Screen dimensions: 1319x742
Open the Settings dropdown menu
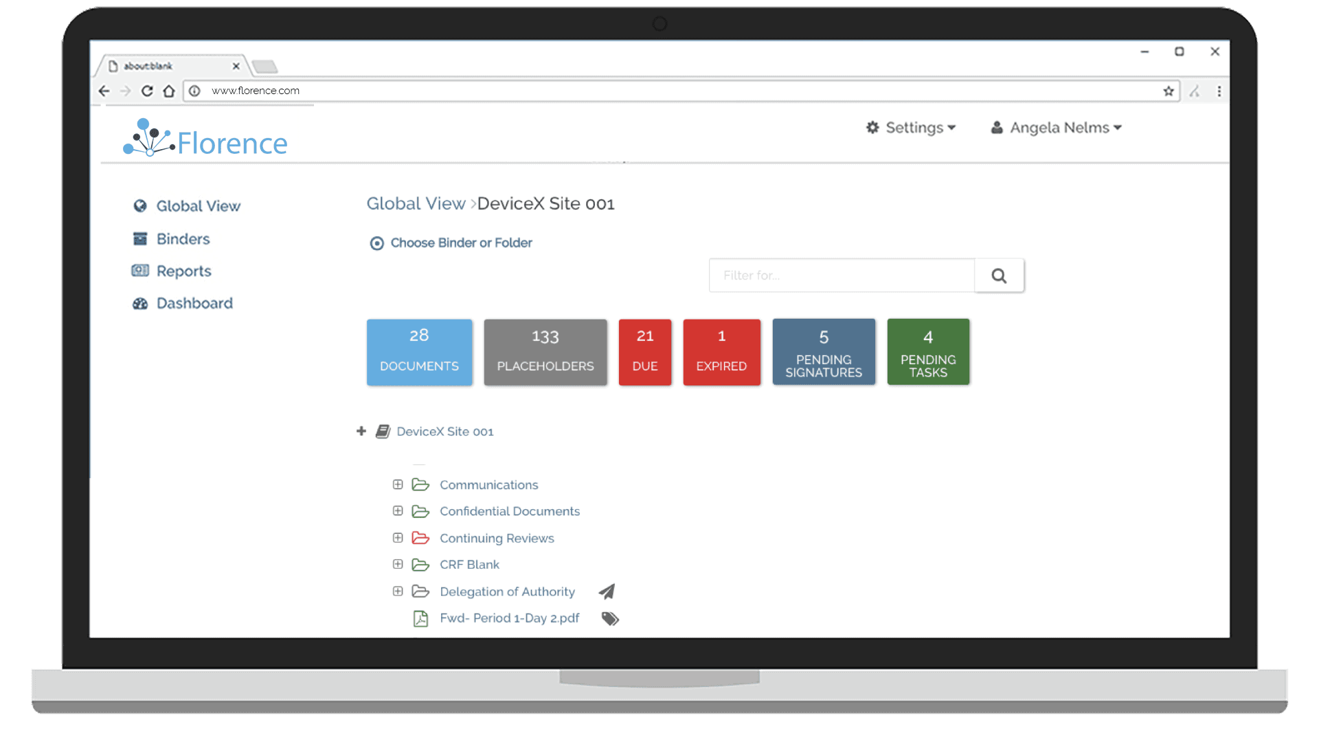click(911, 128)
